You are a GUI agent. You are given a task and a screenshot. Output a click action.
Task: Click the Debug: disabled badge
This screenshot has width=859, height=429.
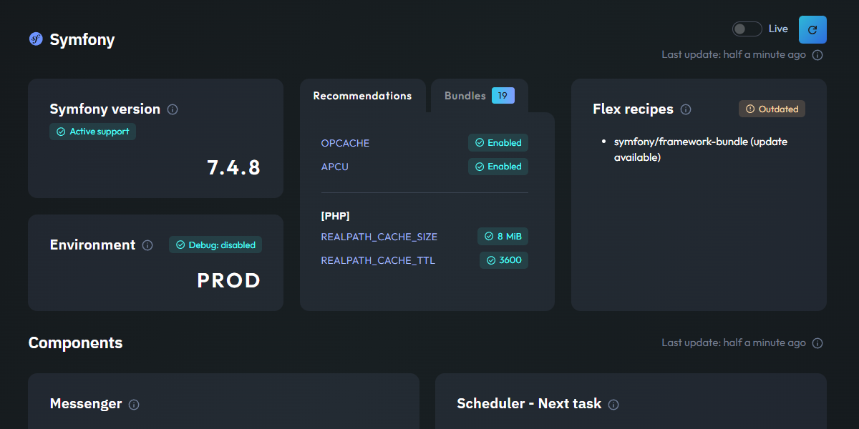point(215,245)
